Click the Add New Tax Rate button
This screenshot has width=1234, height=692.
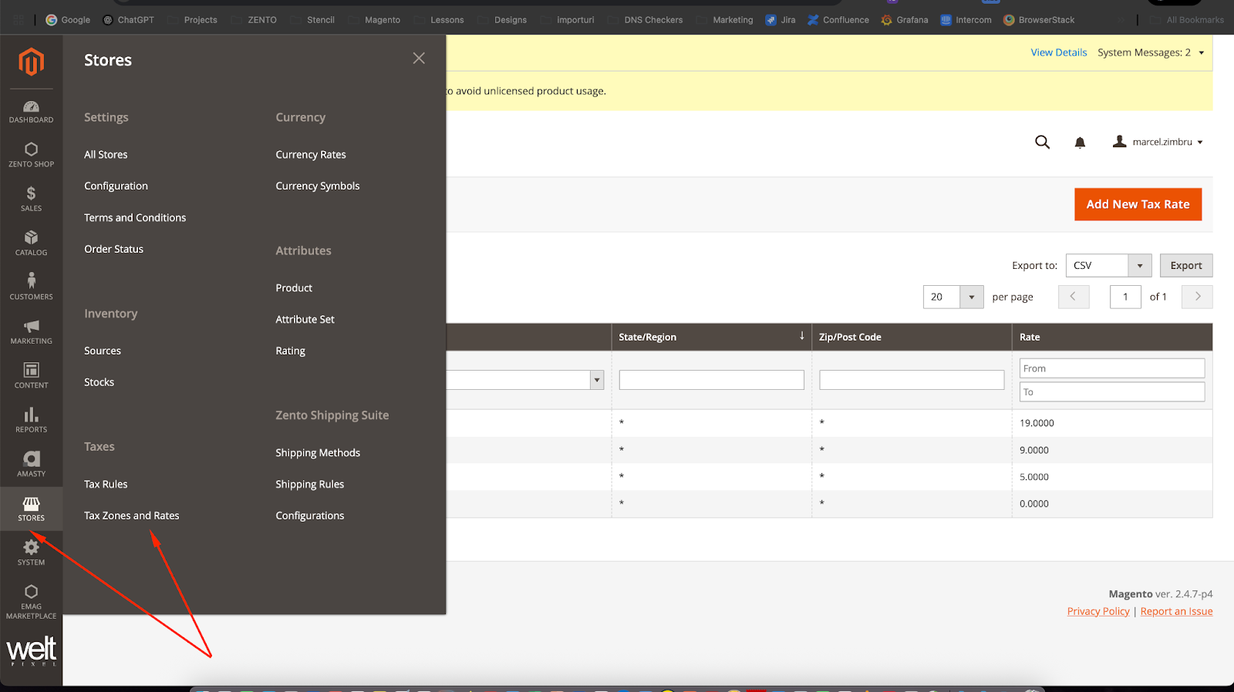click(1138, 204)
